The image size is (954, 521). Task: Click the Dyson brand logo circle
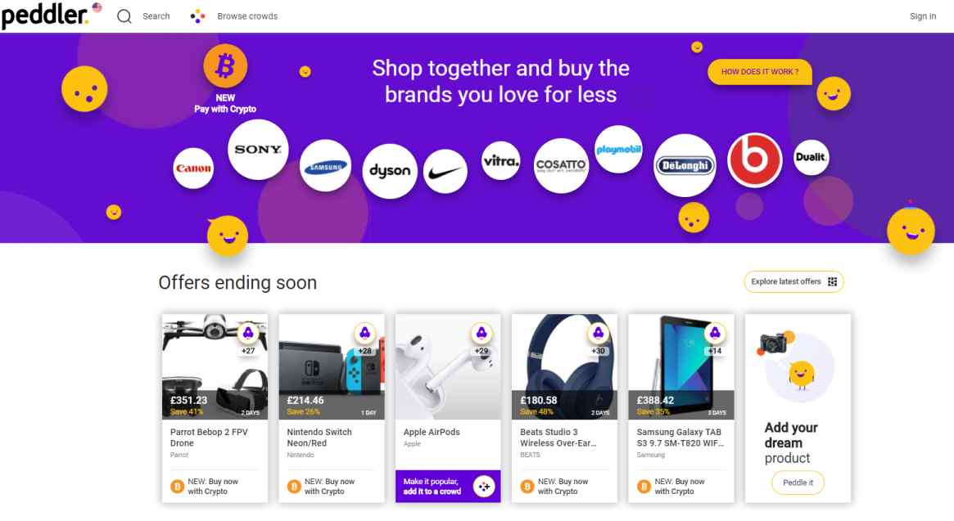390,171
